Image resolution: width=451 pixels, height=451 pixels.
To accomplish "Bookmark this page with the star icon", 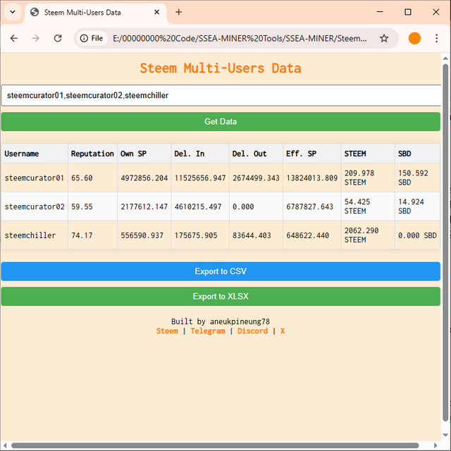I will coord(384,38).
